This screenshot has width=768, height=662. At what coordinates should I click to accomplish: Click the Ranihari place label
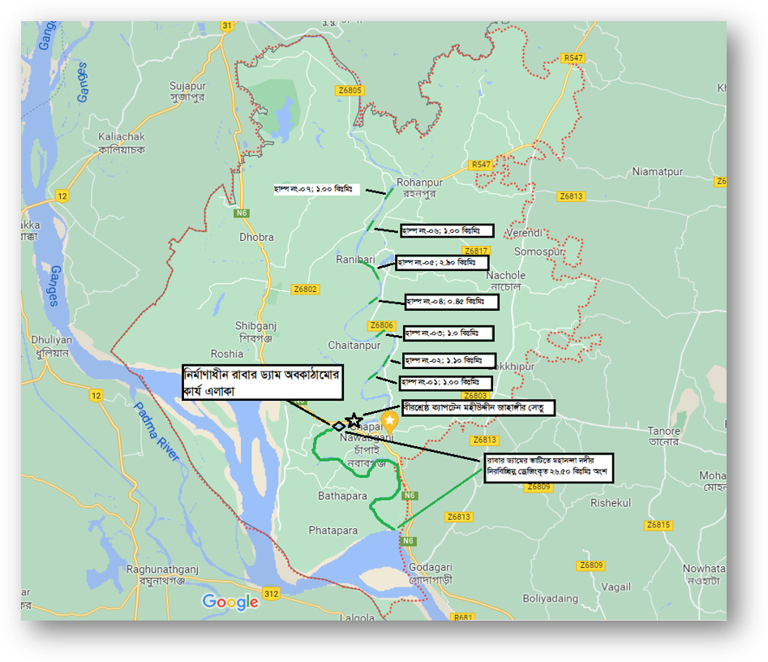355,260
